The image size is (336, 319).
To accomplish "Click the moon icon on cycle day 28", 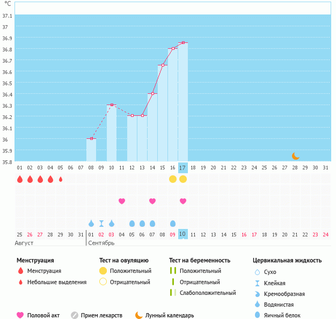I will tap(295, 155).
